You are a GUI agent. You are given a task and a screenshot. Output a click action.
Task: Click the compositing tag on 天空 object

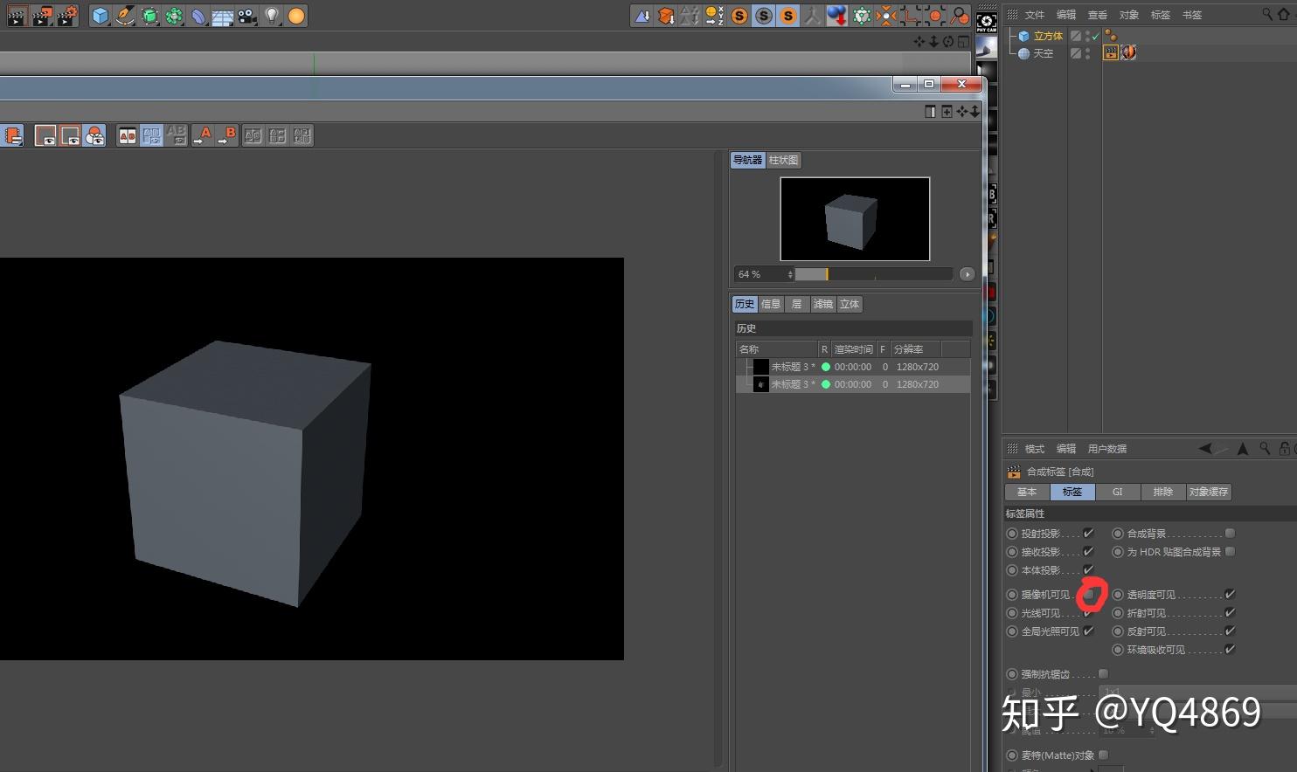[x=1110, y=53]
